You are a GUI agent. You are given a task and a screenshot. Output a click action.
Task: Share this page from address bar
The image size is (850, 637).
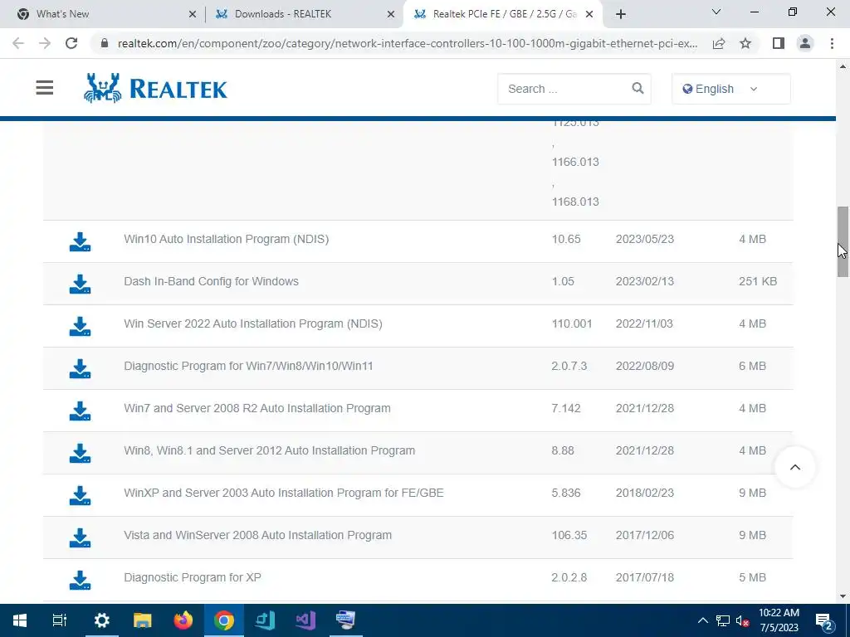(719, 43)
